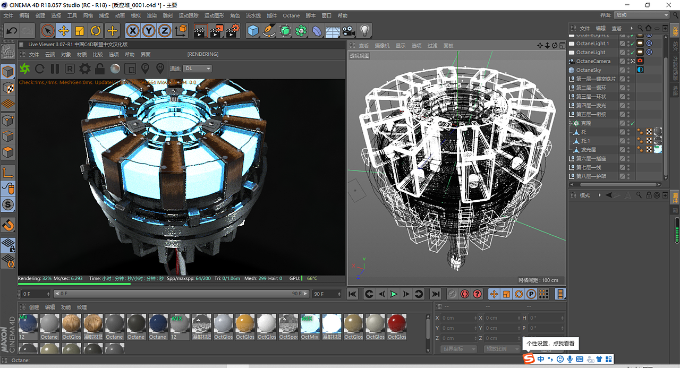Open the 摄像机 viewport menu
The image size is (680, 368).
tap(382, 46)
